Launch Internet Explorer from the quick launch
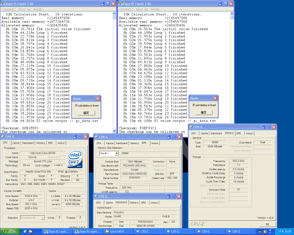The width and height of the screenshot is (294, 235). (x=25, y=232)
